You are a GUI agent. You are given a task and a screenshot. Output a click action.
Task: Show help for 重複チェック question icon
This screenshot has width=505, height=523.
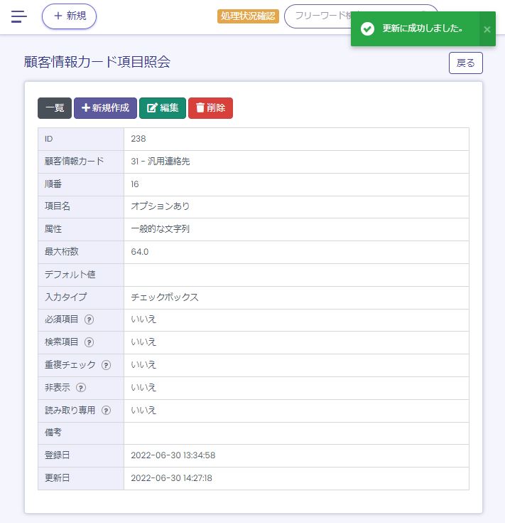pos(106,365)
